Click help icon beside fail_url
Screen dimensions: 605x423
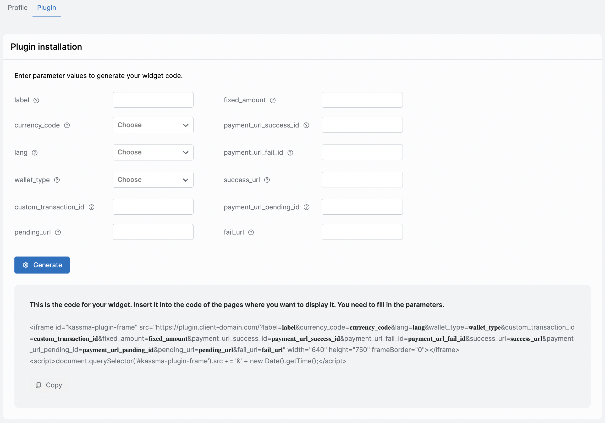click(x=251, y=232)
